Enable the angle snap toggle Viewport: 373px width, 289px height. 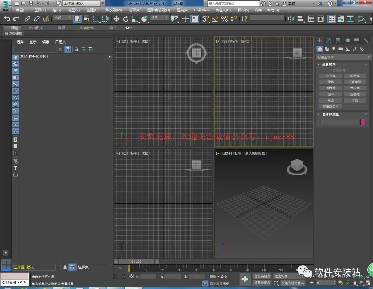coord(215,19)
